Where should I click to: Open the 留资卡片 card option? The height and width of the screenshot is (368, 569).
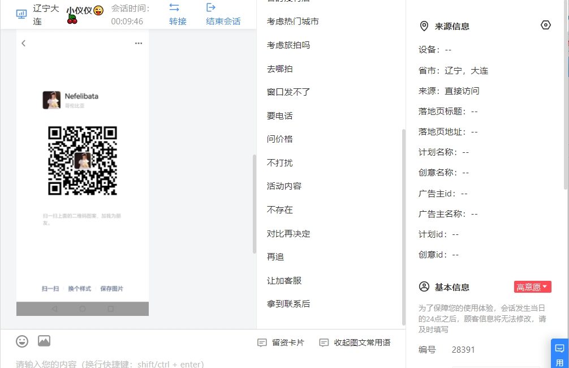[281, 343]
